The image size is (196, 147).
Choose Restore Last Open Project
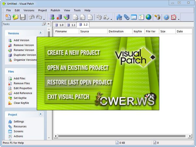(79, 82)
